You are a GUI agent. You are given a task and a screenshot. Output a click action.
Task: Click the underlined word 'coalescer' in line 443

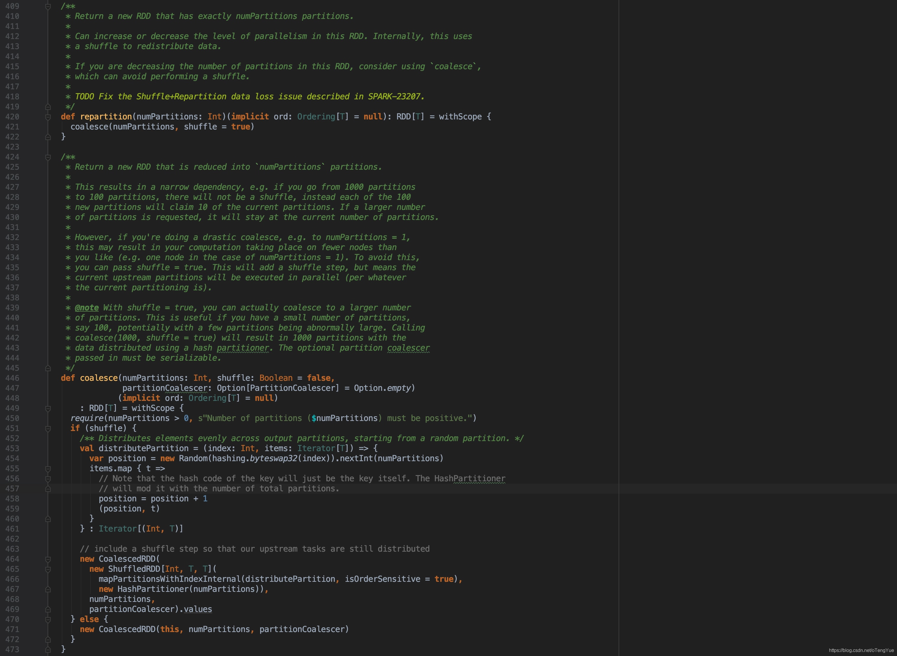coord(408,348)
